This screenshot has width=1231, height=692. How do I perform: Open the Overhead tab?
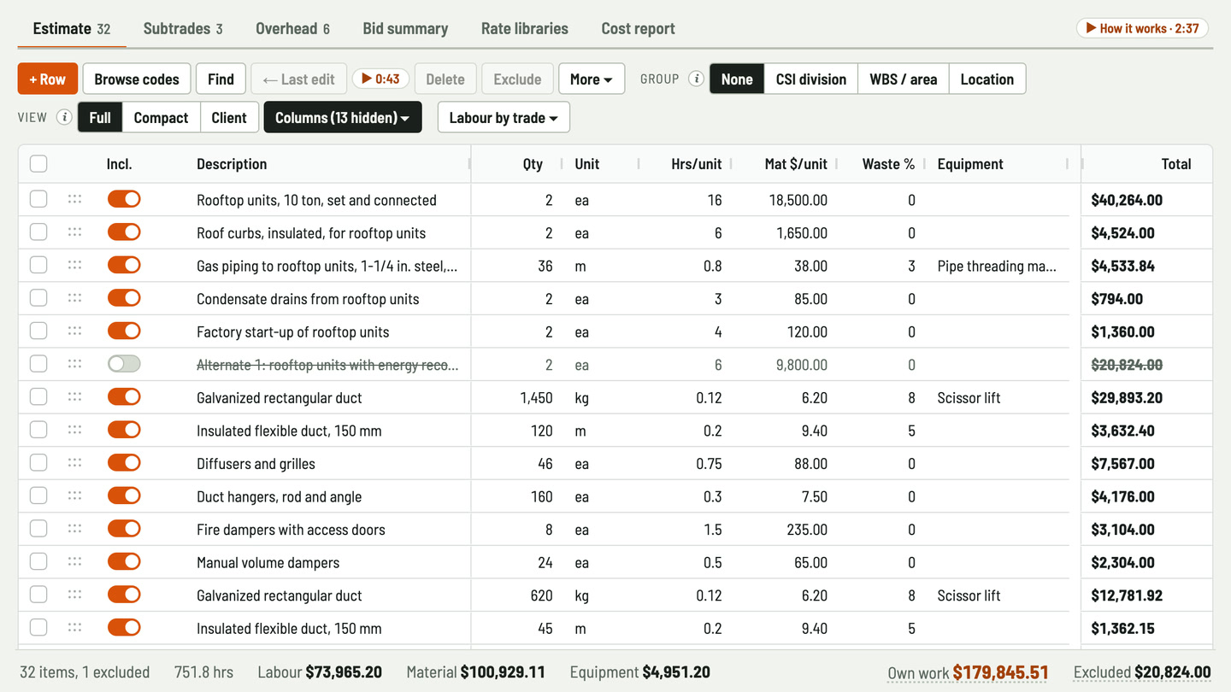pos(292,28)
